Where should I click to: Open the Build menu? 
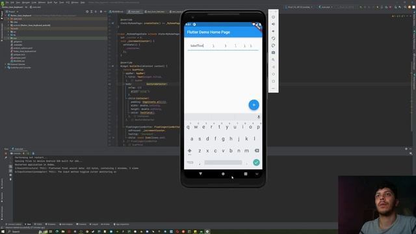(49, 3)
